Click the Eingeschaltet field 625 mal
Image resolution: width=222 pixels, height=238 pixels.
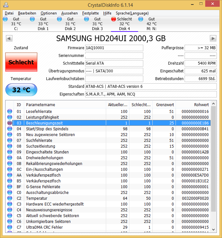[x=201, y=71]
